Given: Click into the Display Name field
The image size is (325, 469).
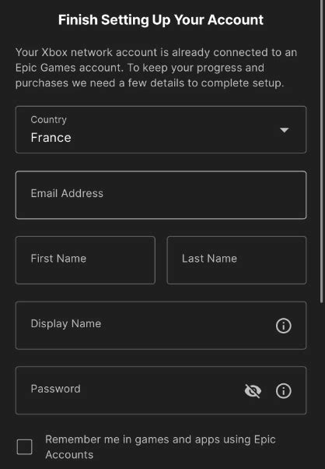Looking at the screenshot, I should [x=161, y=326].
